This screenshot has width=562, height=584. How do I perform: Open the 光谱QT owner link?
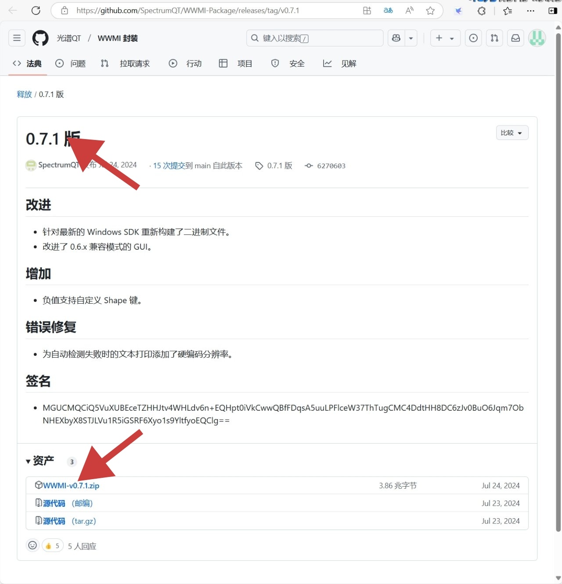pyautogui.click(x=69, y=38)
